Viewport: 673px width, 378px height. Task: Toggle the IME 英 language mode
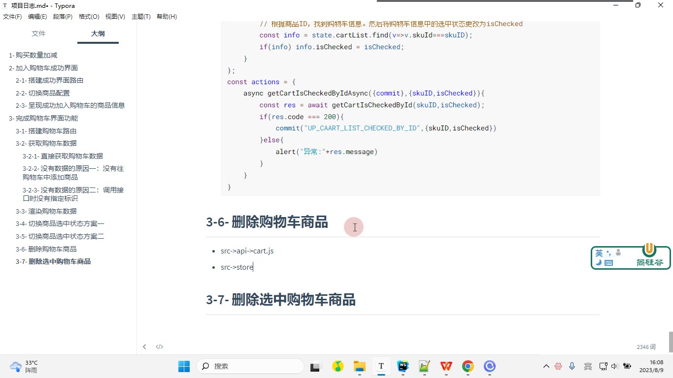pyautogui.click(x=599, y=253)
